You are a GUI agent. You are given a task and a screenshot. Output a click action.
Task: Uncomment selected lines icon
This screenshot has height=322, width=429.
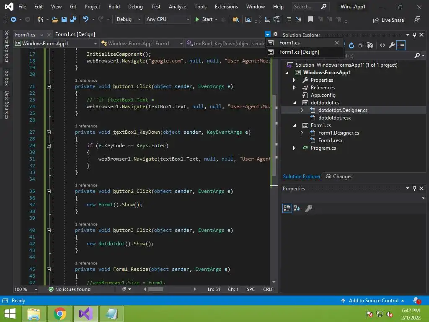point(298,19)
